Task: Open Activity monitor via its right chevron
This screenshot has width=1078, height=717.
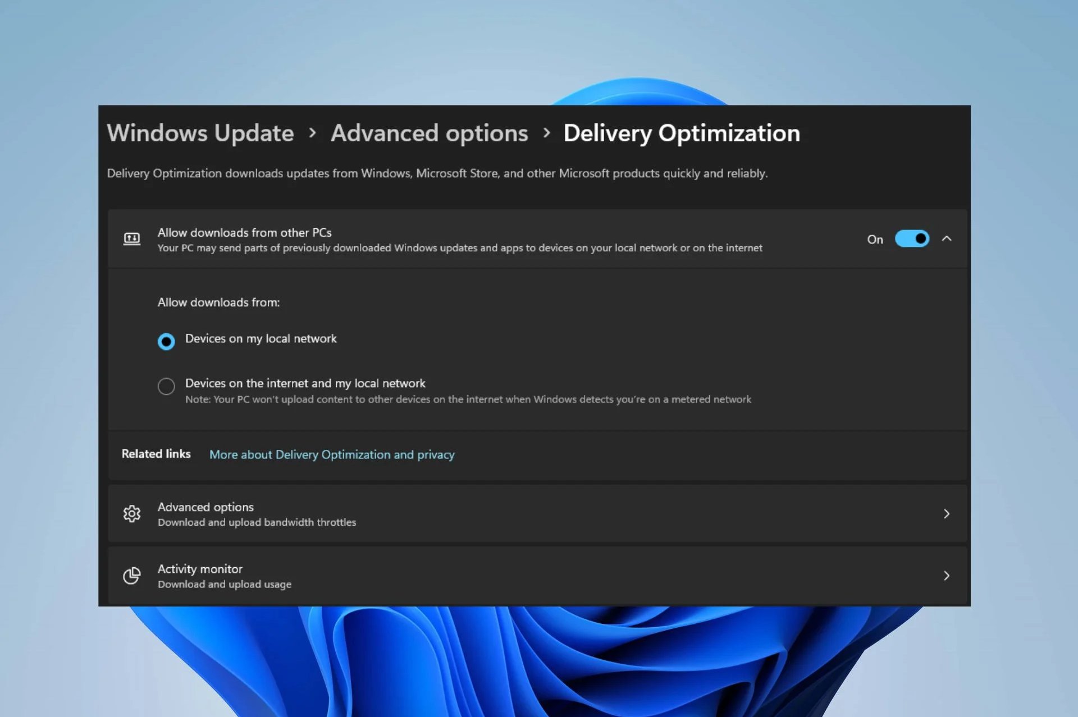Action: tap(947, 576)
